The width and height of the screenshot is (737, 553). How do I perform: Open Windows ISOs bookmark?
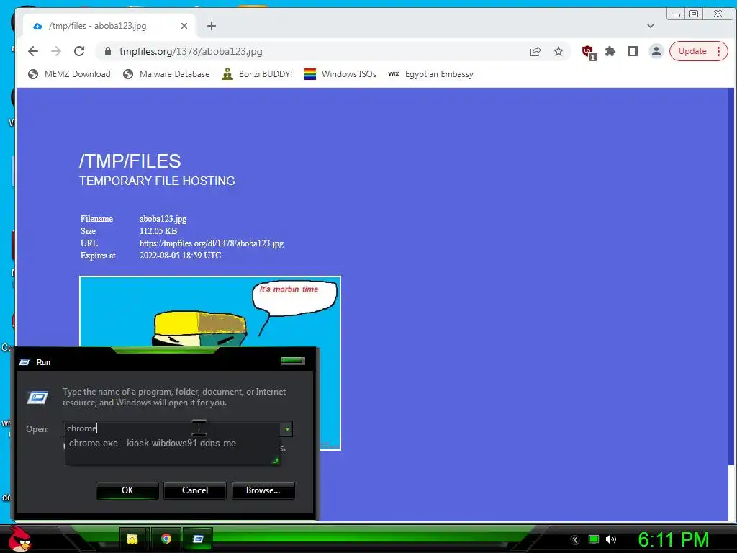click(x=340, y=74)
